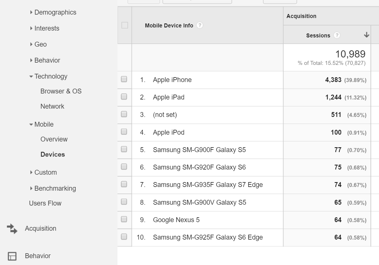The image size is (379, 265).
Task: Open the Users Flow report
Action: pyautogui.click(x=45, y=203)
